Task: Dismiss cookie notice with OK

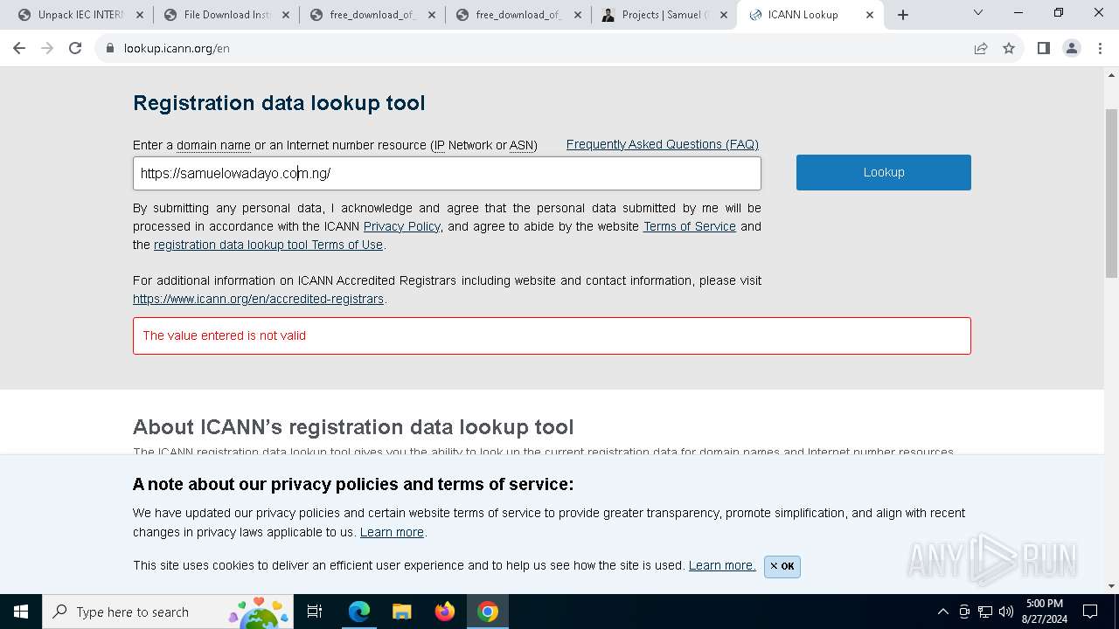Action: pyautogui.click(x=782, y=566)
